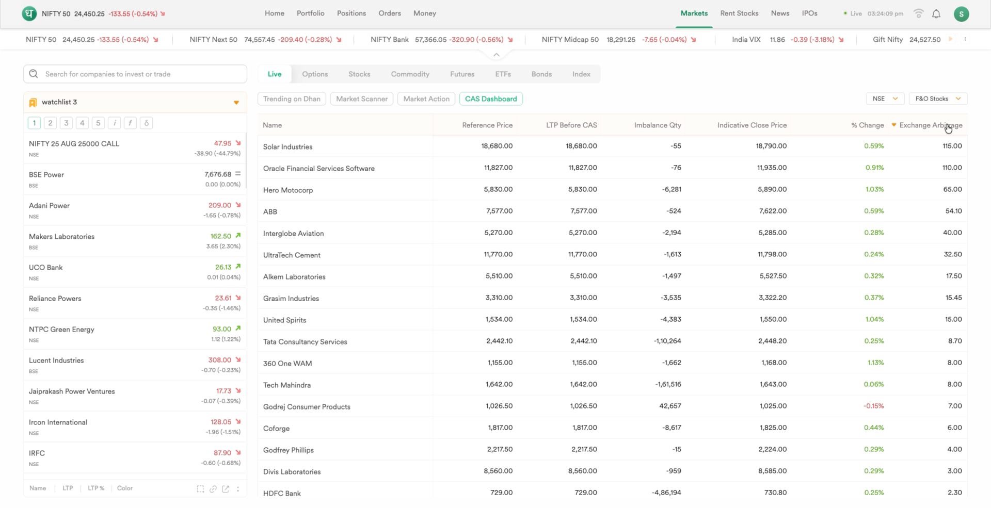This screenshot has height=508, width=991.
Task: Click the company search field
Action: coord(135,74)
